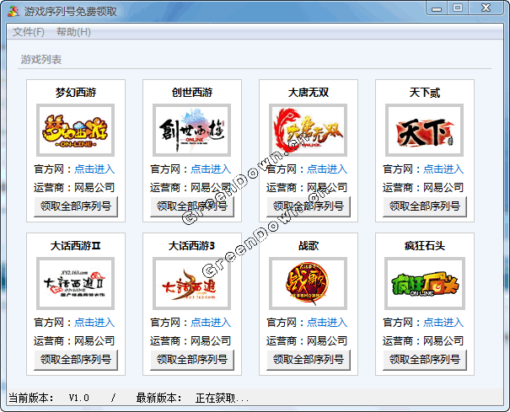
Task: Click the 大话西游II card title text
Action: 76,246
